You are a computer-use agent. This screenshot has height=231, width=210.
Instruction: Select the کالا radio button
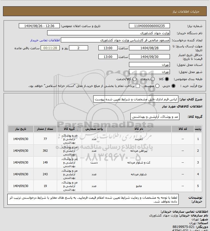[167, 79]
